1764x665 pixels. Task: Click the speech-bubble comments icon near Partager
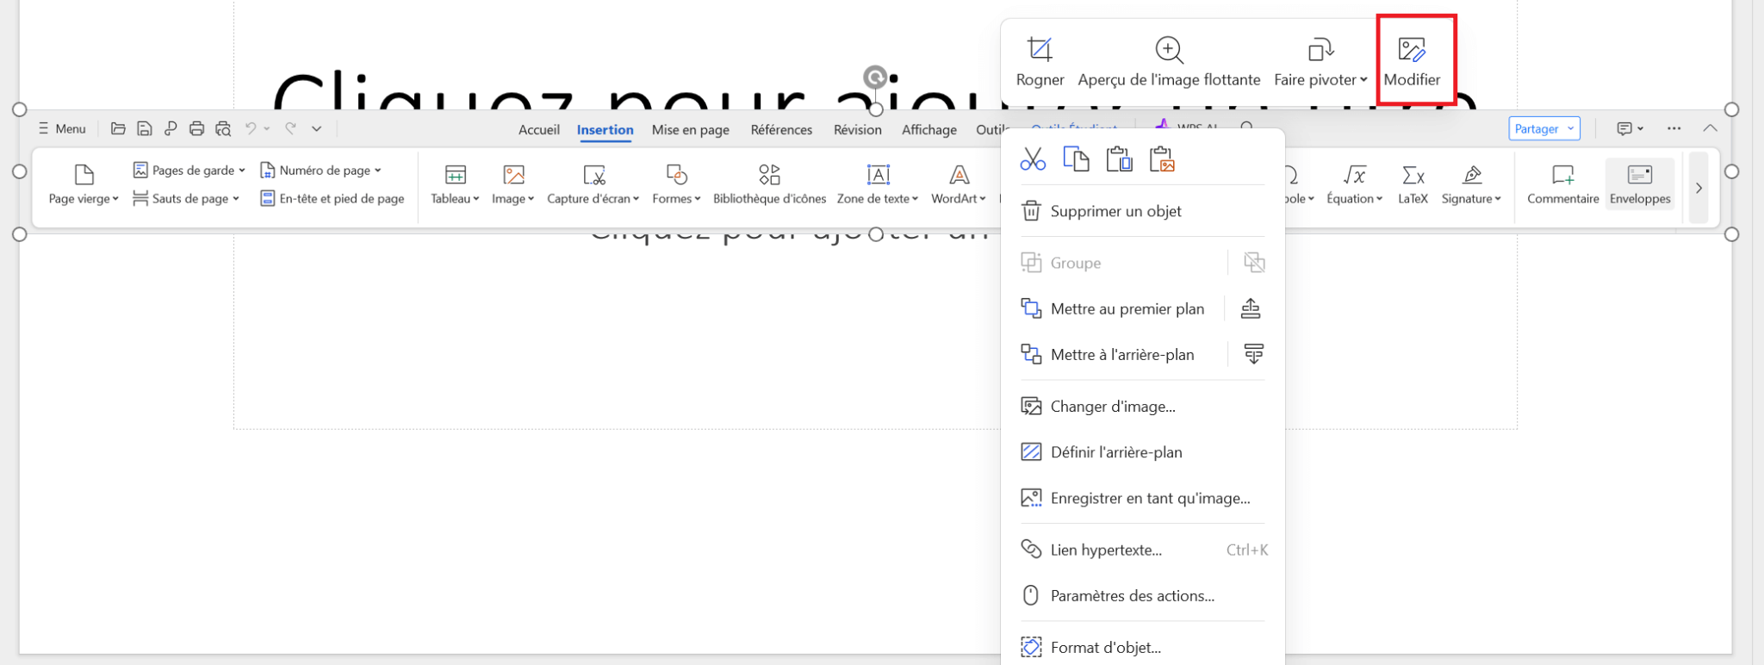pos(1625,128)
